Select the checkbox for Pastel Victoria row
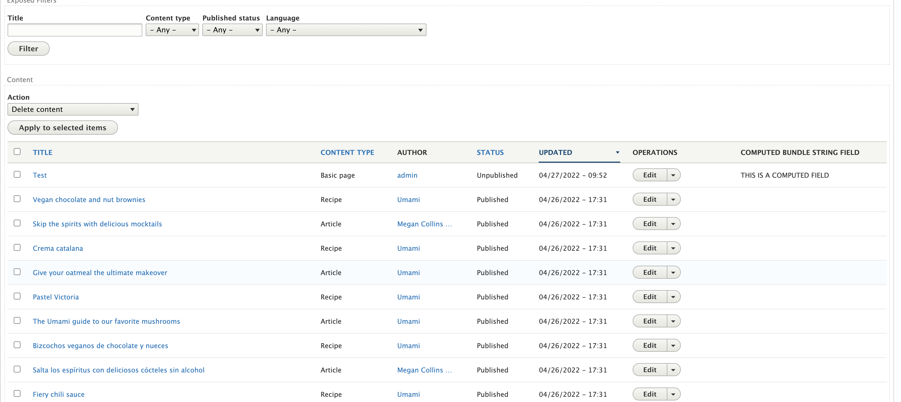The width and height of the screenshot is (901, 402). point(17,296)
